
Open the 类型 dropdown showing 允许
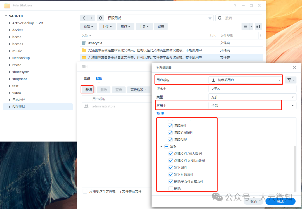(x=292, y=97)
